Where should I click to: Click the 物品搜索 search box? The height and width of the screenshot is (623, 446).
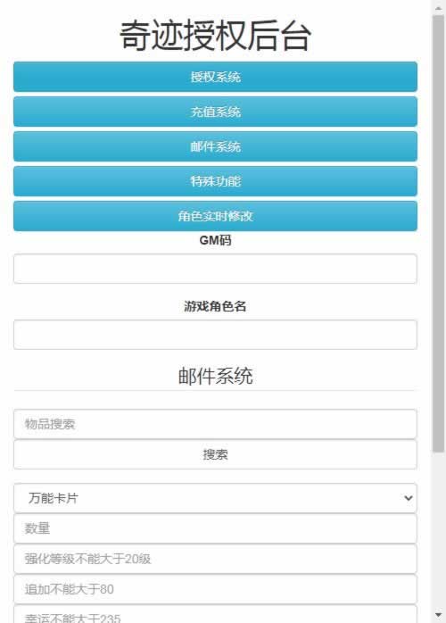pyautogui.click(x=215, y=424)
